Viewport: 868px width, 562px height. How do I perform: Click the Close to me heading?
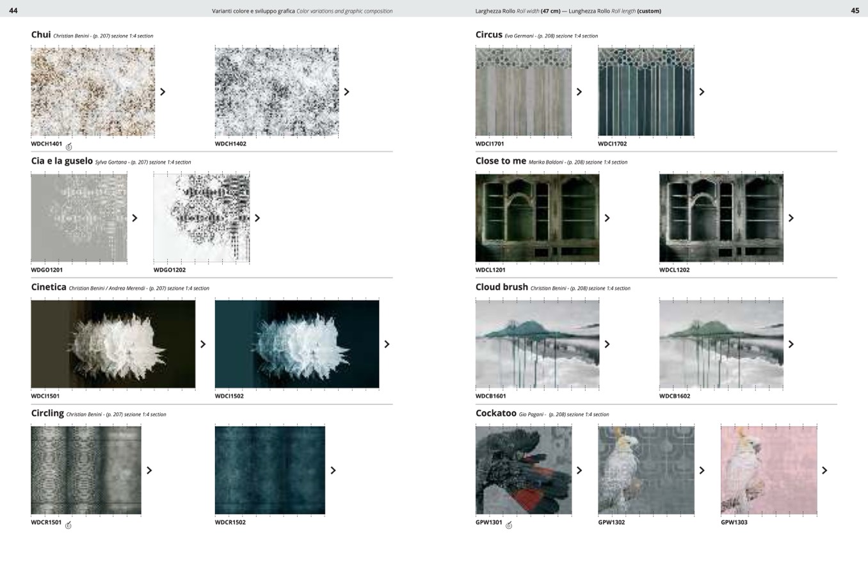coord(501,161)
